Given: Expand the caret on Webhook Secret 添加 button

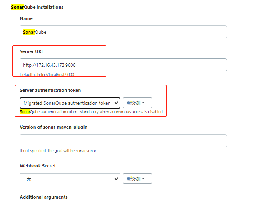Looking at the screenshot, I should 144,179.
